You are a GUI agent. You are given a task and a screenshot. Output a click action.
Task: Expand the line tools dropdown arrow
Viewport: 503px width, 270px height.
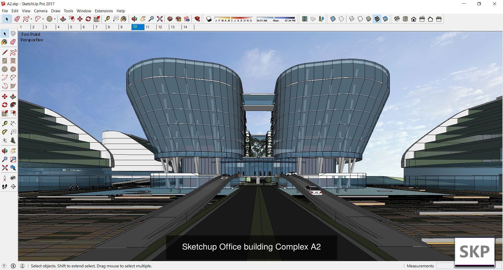point(31,19)
